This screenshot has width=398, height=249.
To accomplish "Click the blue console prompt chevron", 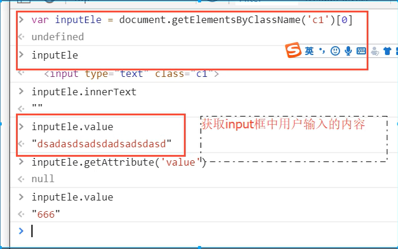I will (21, 231).
